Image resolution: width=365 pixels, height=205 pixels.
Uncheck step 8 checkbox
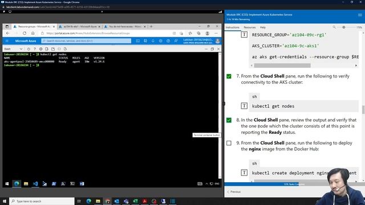tap(229, 120)
